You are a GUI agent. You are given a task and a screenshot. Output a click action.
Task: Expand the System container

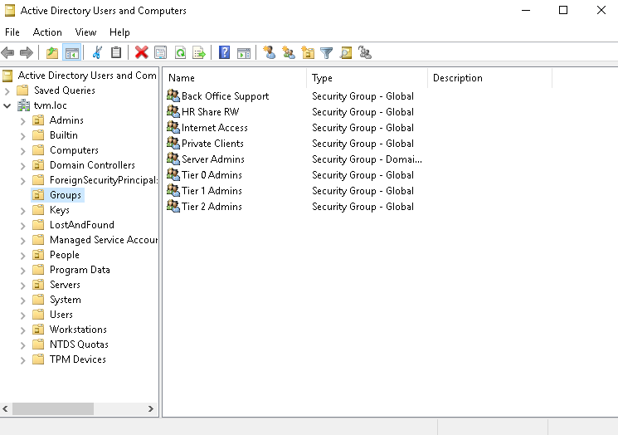coord(23,301)
